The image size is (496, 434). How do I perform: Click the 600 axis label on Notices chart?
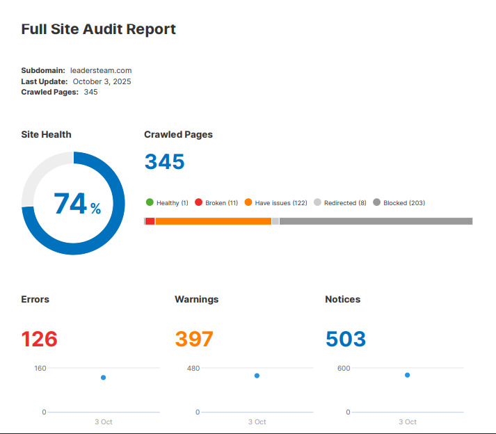344,368
